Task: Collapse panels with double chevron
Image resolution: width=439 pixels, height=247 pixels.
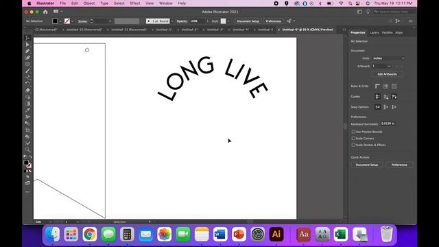Action: [x=344, y=30]
